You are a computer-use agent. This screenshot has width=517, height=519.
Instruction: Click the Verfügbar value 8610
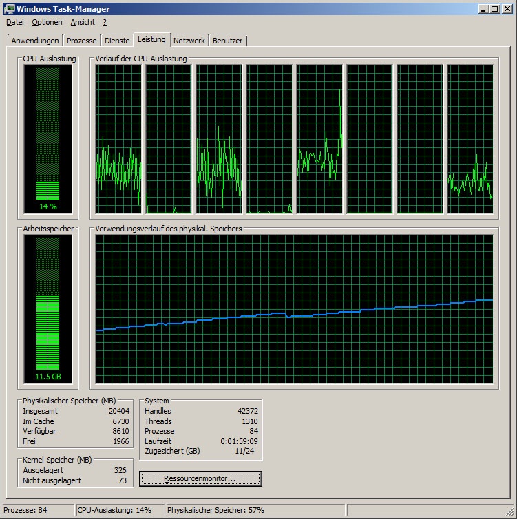pyautogui.click(x=120, y=431)
